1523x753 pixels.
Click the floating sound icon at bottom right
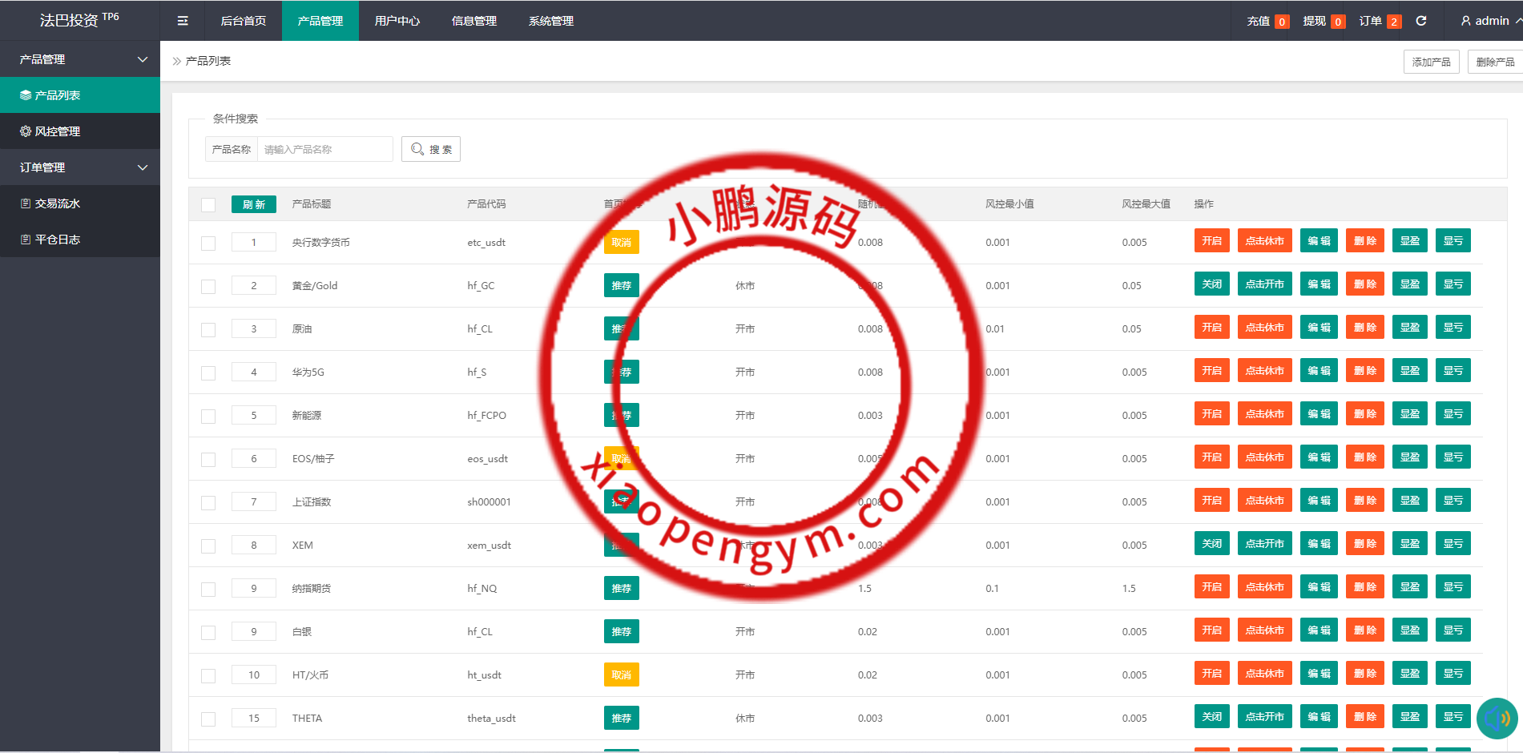tap(1497, 718)
